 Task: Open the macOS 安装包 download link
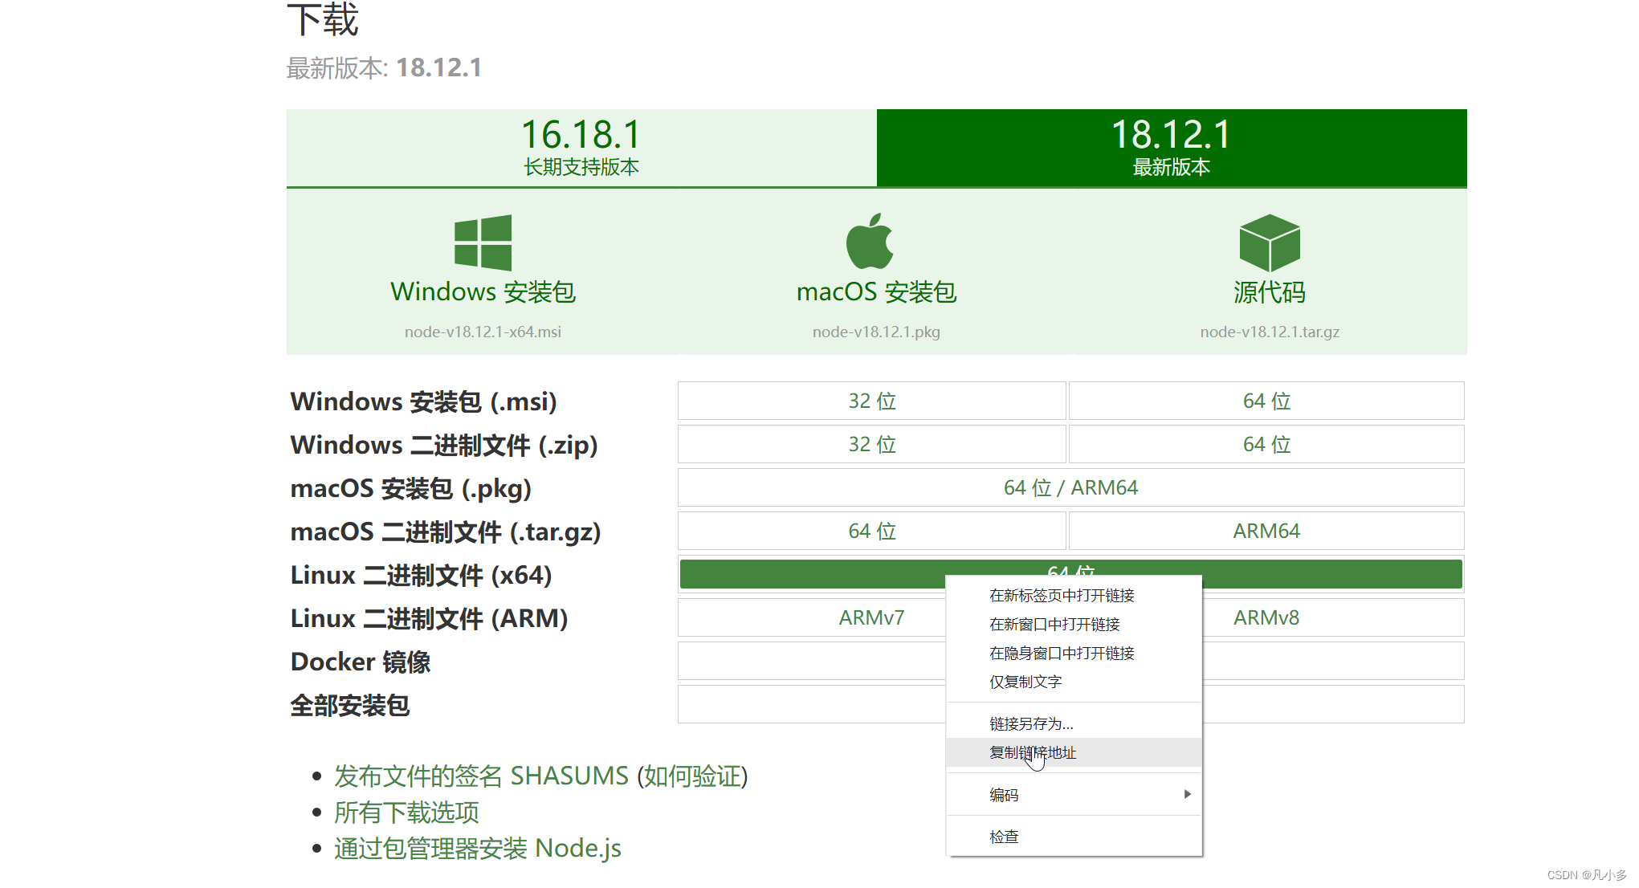876,291
